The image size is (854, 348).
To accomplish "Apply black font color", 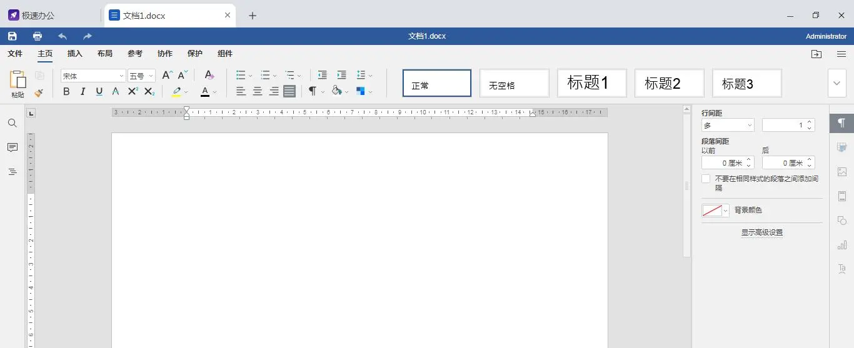I will pyautogui.click(x=205, y=92).
